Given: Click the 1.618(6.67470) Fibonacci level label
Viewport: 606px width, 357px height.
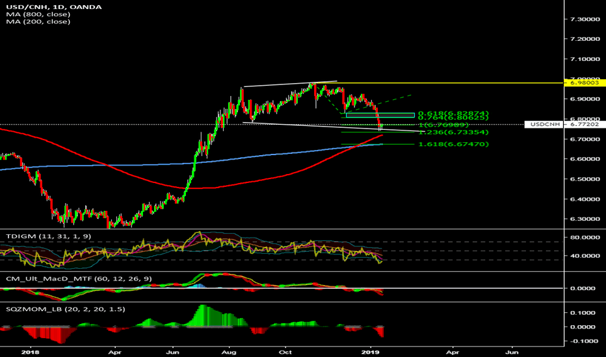Looking at the screenshot, I should pyautogui.click(x=453, y=144).
